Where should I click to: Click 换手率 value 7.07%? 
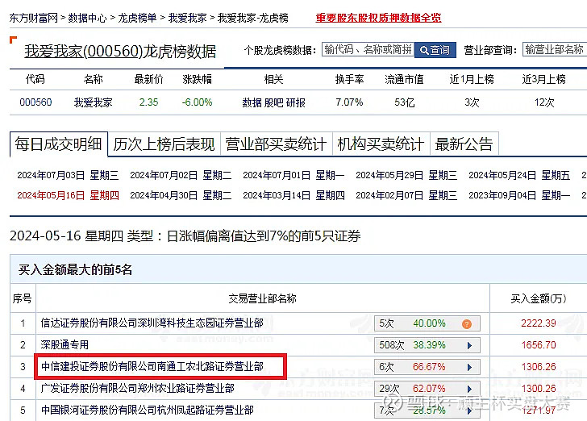(x=349, y=102)
